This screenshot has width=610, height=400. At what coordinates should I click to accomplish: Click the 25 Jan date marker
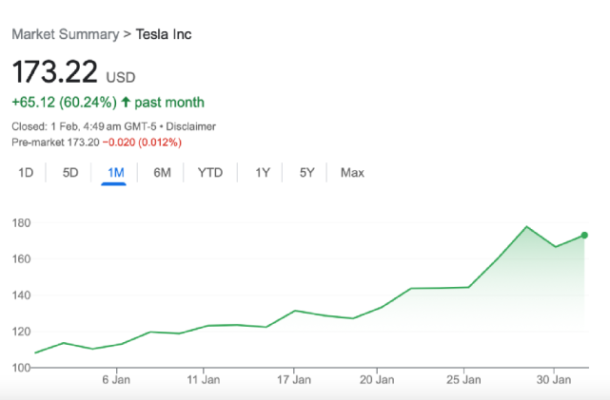[x=463, y=380]
